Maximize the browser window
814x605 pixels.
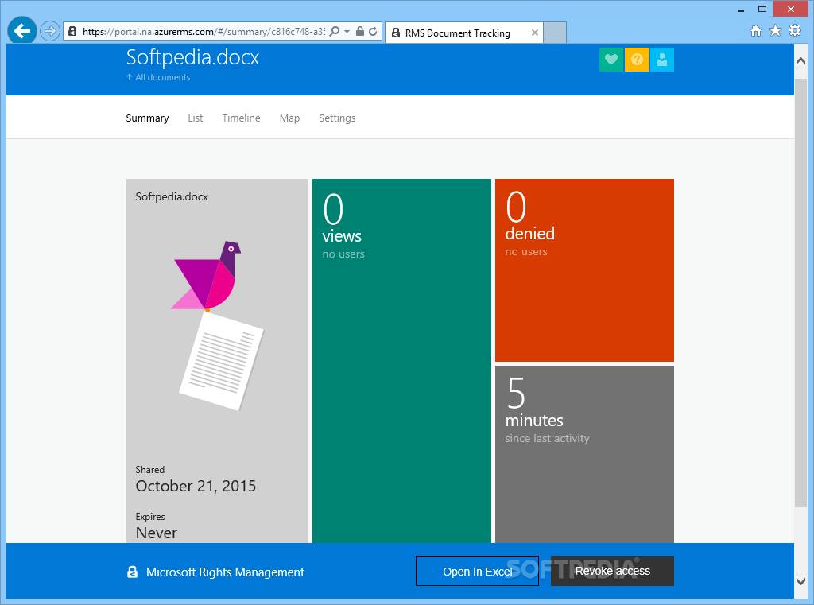[x=762, y=9]
